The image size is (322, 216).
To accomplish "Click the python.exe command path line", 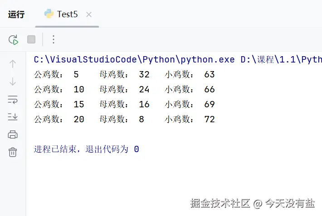I will (178, 59).
